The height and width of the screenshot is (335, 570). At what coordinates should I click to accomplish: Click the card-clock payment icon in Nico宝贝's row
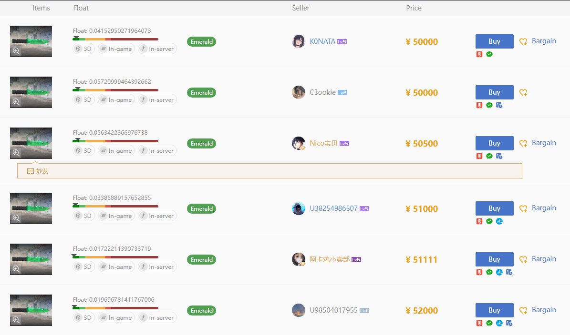499,156
